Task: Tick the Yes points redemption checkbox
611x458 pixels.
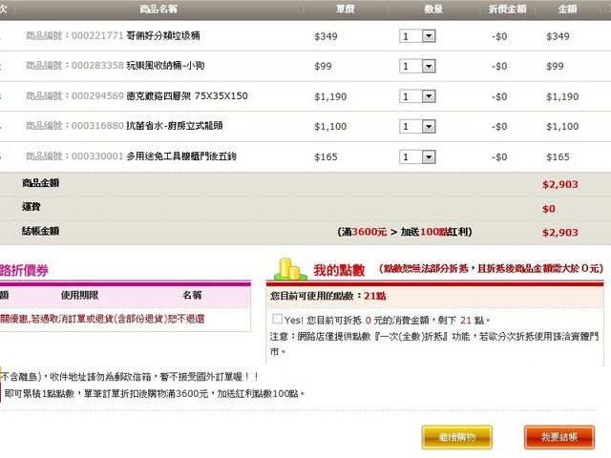Action: click(x=278, y=319)
